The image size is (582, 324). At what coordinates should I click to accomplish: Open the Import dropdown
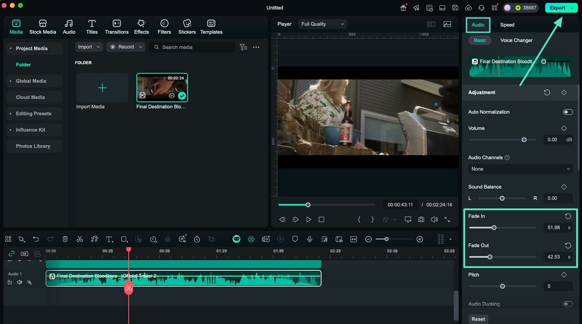pyautogui.click(x=89, y=47)
